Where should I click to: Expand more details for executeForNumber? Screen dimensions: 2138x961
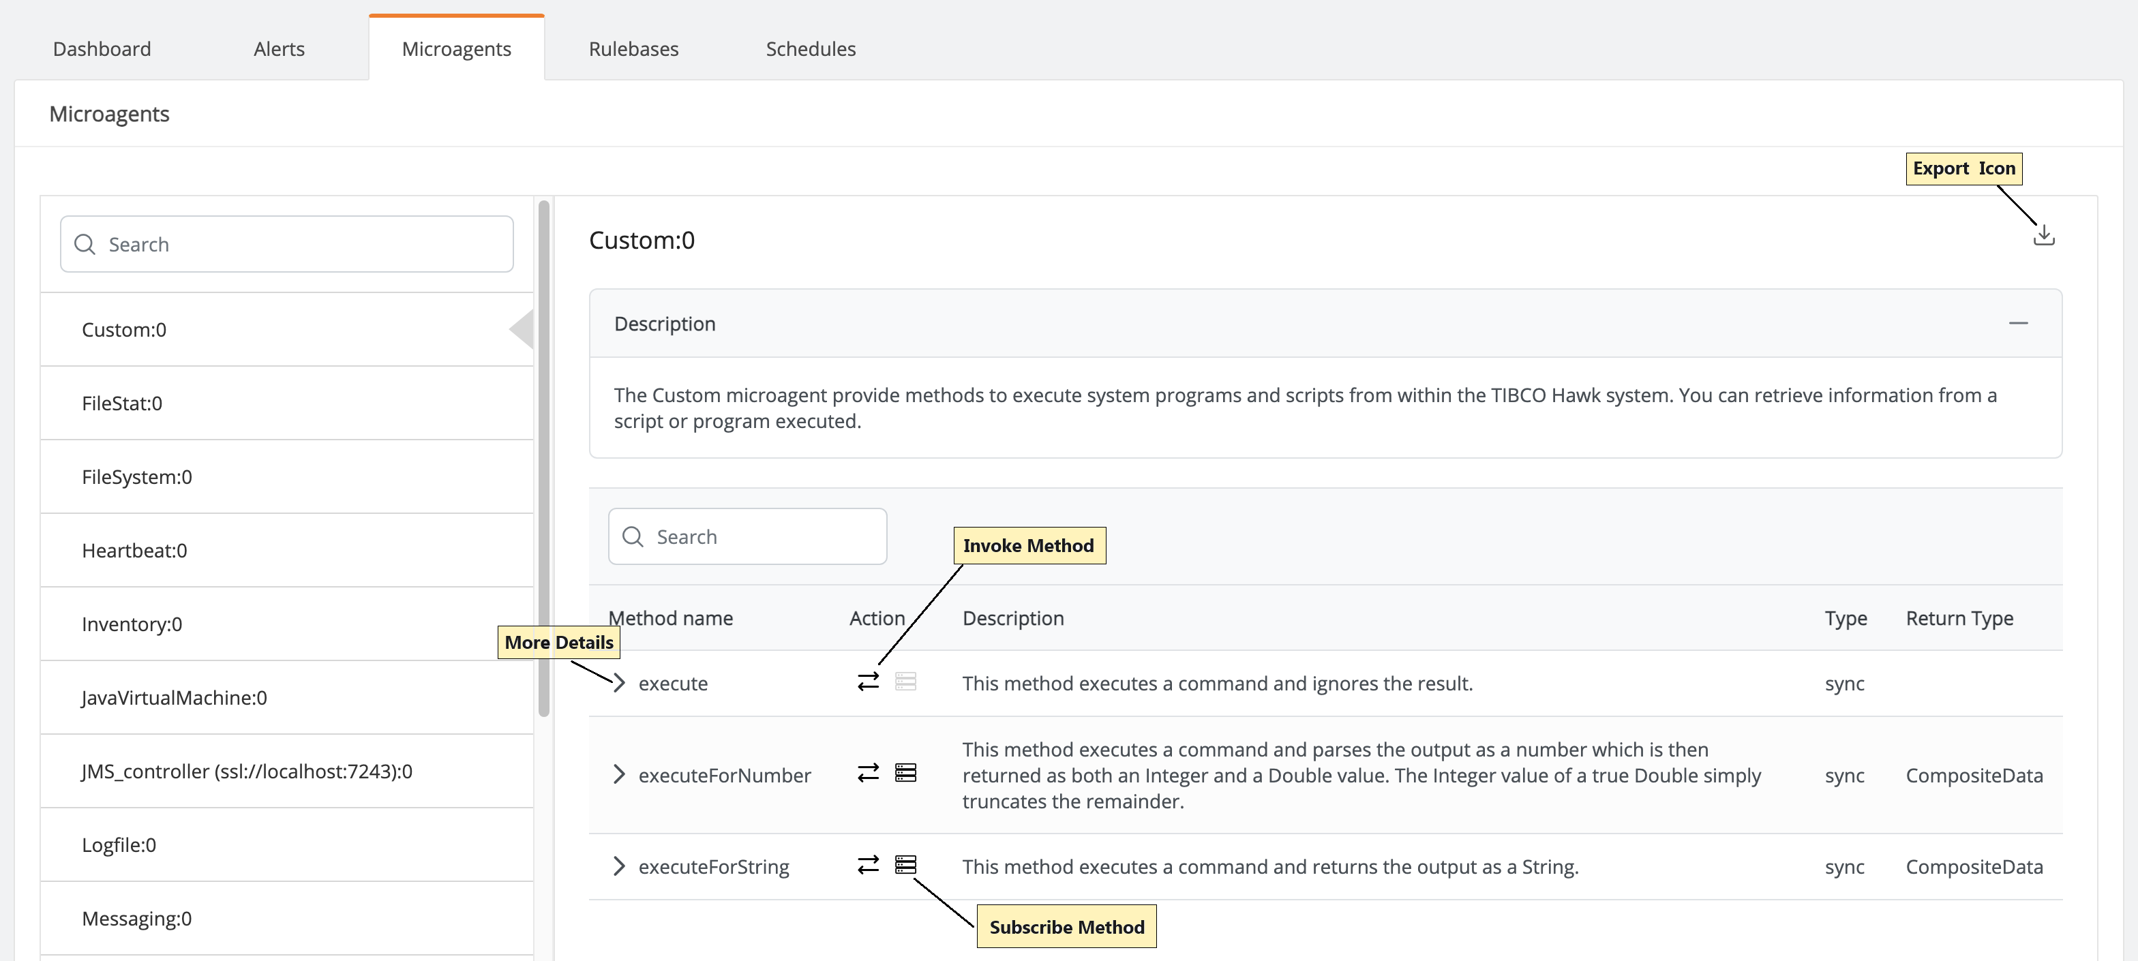tap(619, 774)
